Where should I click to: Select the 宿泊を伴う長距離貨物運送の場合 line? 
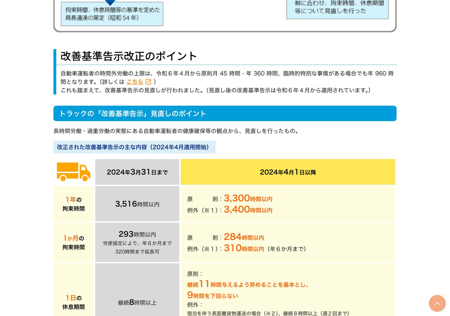click(268, 313)
